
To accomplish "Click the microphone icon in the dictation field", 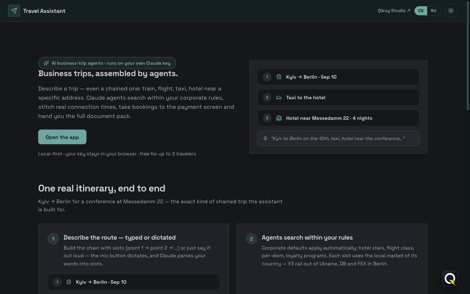I will click(x=265, y=139).
